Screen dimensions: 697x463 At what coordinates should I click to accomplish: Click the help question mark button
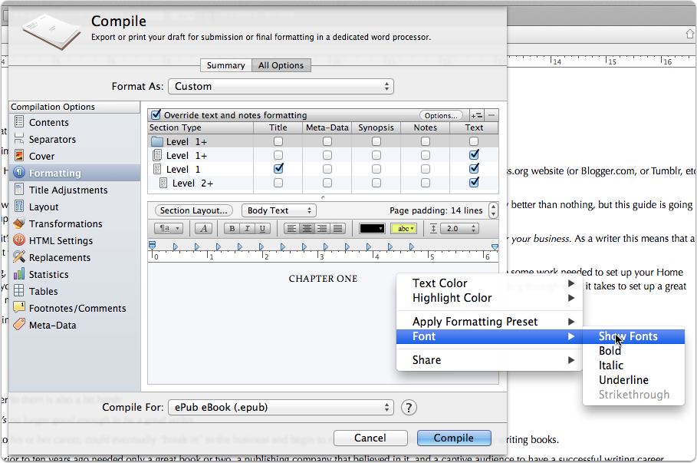click(409, 408)
